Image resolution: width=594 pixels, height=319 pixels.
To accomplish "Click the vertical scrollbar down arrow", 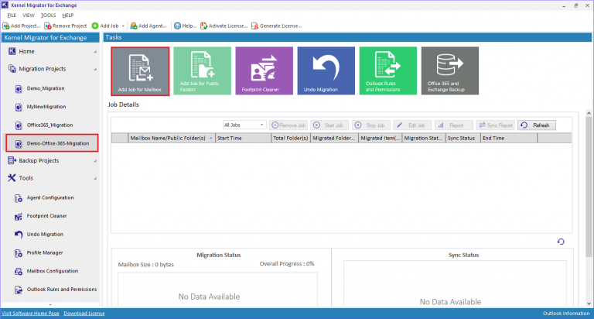I will (589, 304).
